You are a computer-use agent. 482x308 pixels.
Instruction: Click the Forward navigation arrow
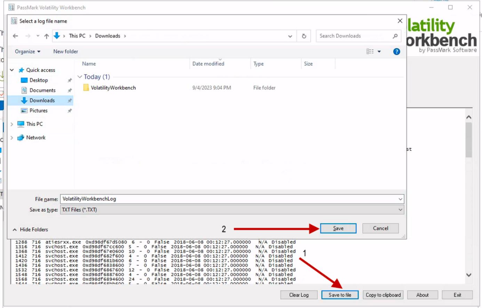[x=28, y=36]
